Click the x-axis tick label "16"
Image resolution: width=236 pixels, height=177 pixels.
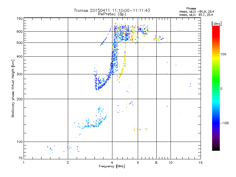pyautogui.click(x=201, y=163)
